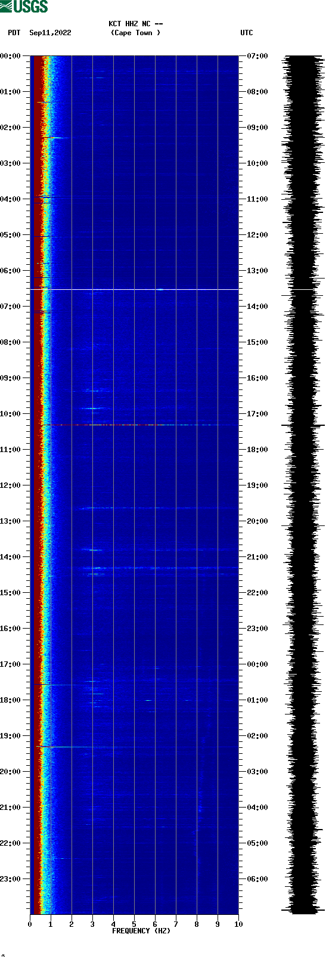
Task: Click the '(Cape Town )' station label
Action: [x=136, y=33]
